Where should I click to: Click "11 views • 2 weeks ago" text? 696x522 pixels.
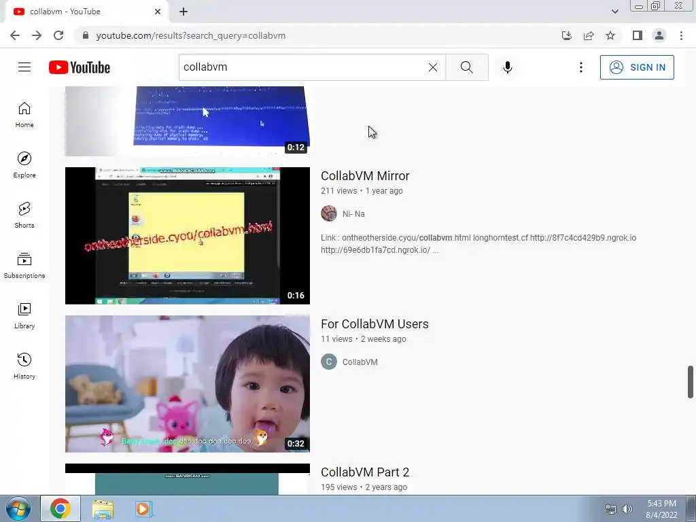click(363, 339)
